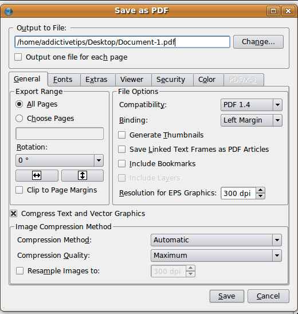Click the Cancel button
Image resolution: width=298 pixels, height=314 pixels.
(268, 296)
